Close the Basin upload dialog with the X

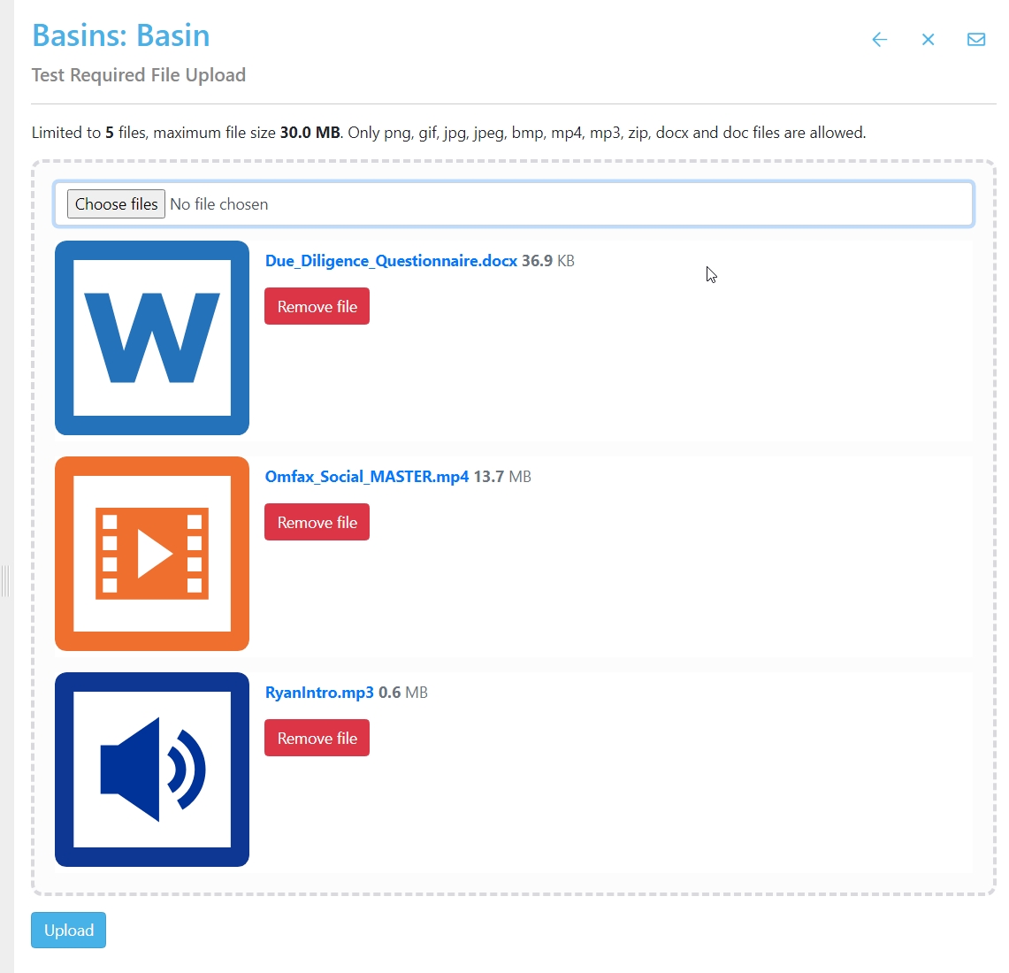928,40
